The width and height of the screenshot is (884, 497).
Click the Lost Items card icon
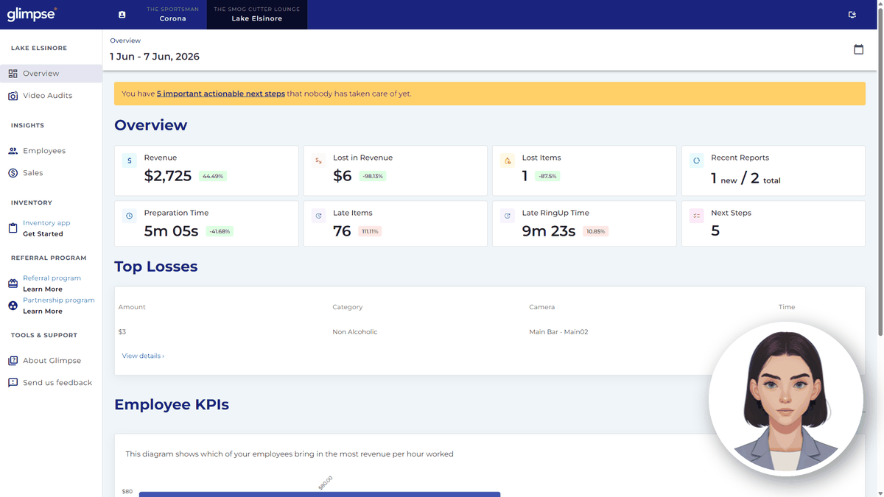(x=508, y=161)
